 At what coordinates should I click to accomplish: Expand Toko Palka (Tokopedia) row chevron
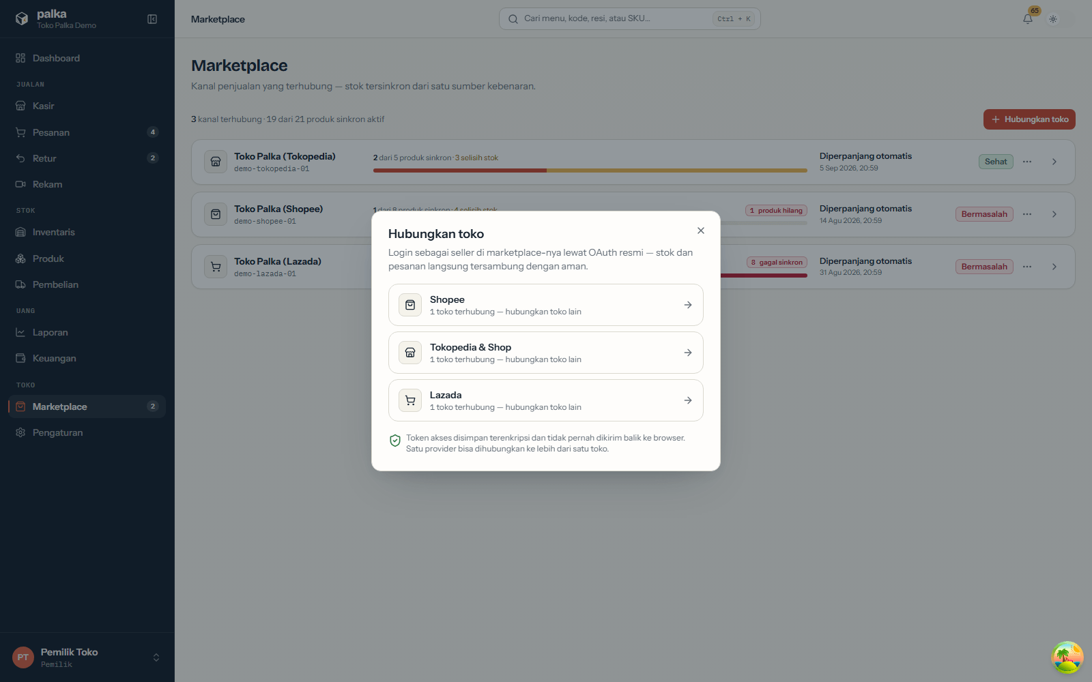point(1054,162)
